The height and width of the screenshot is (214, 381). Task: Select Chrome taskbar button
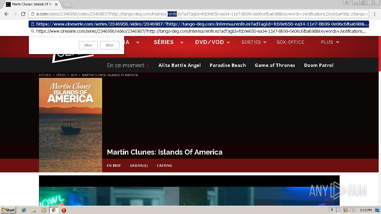coord(54,210)
